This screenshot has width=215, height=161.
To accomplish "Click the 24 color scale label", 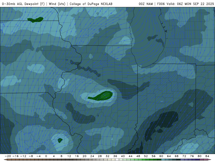I will click(x=92, y=156).
